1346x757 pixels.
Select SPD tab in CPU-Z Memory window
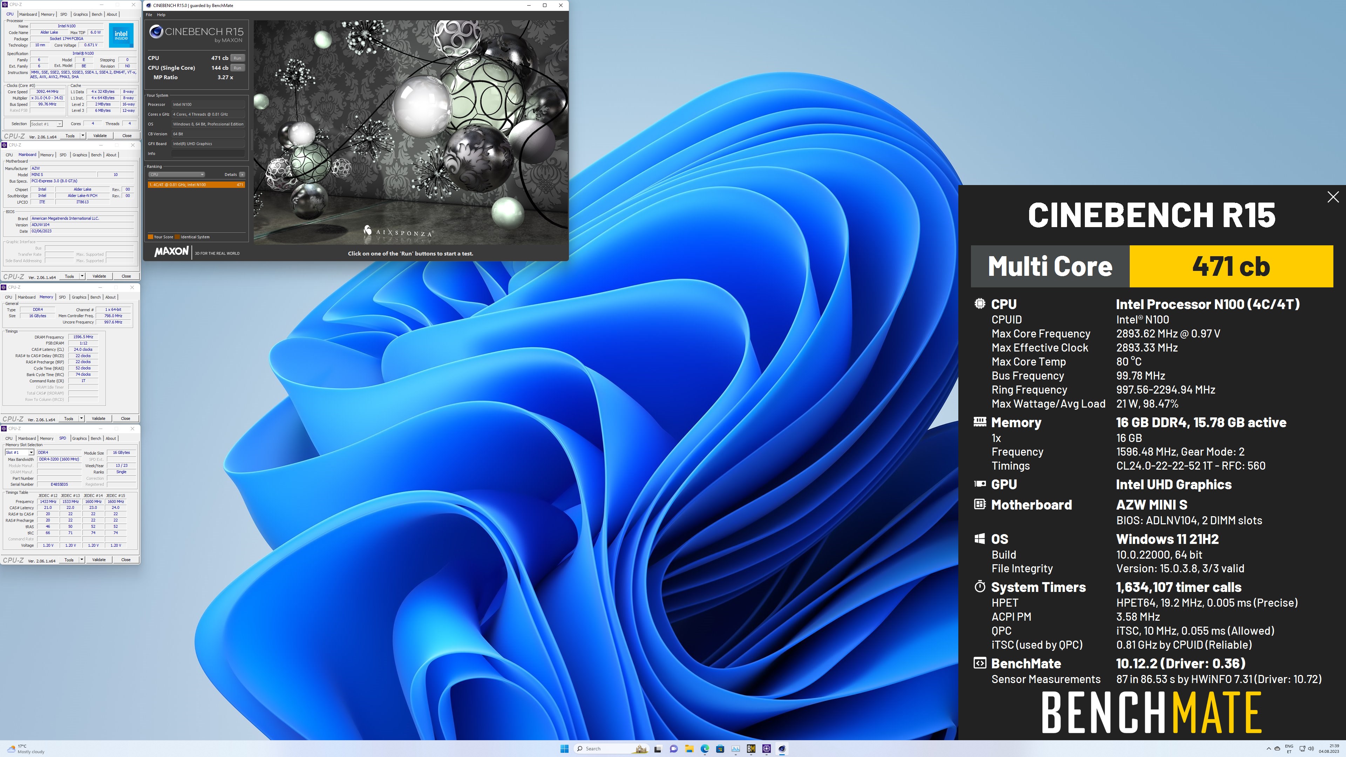[62, 297]
